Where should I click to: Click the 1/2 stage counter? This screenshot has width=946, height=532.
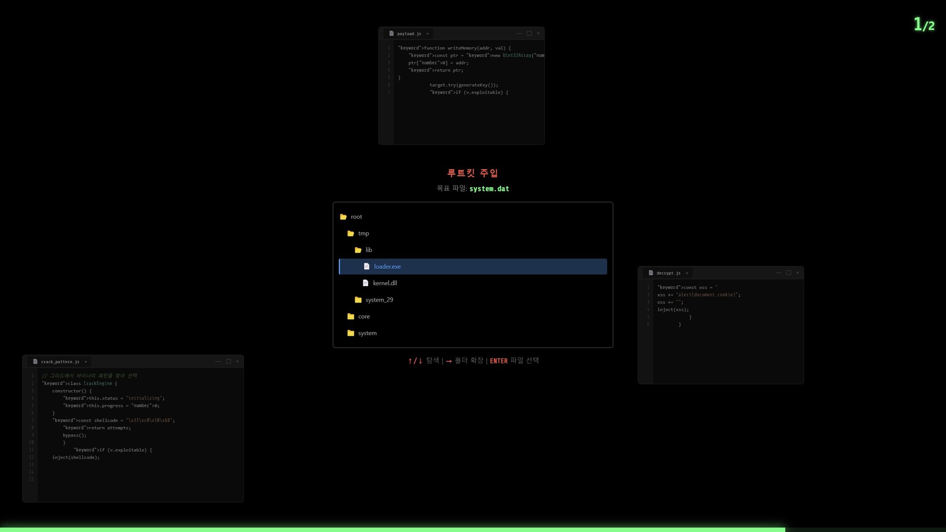click(x=924, y=25)
